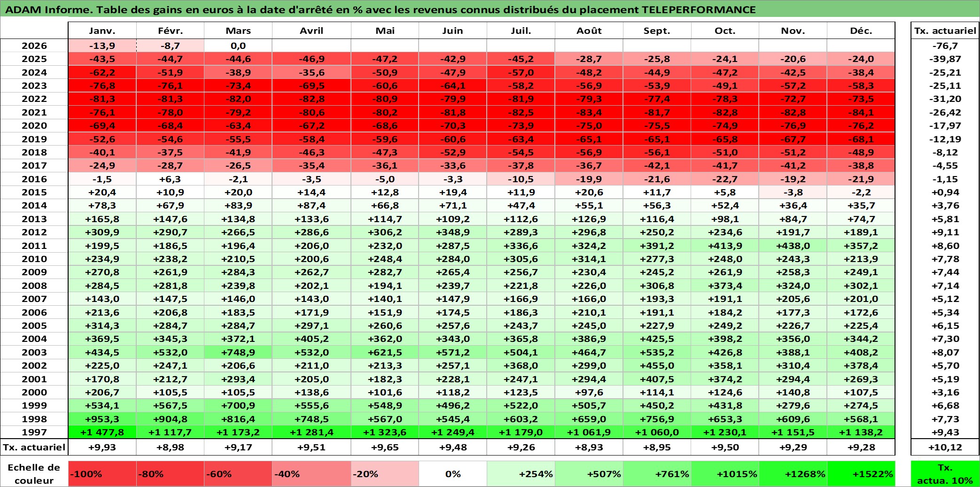The image size is (980, 487).
Task: Click the -60% color scale swatch
Action: tap(238, 473)
